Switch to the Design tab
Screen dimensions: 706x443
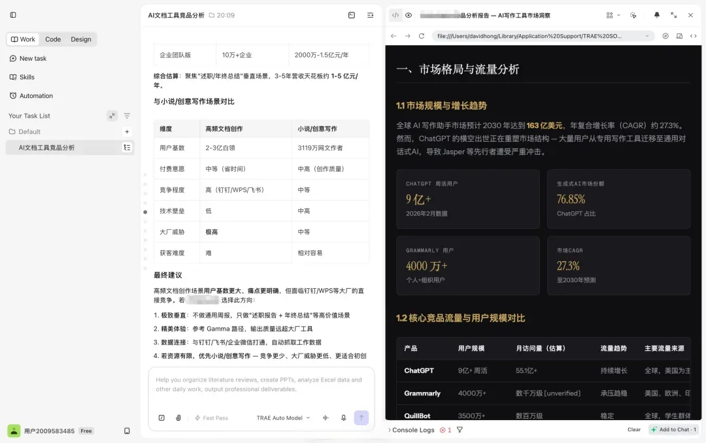pos(81,39)
